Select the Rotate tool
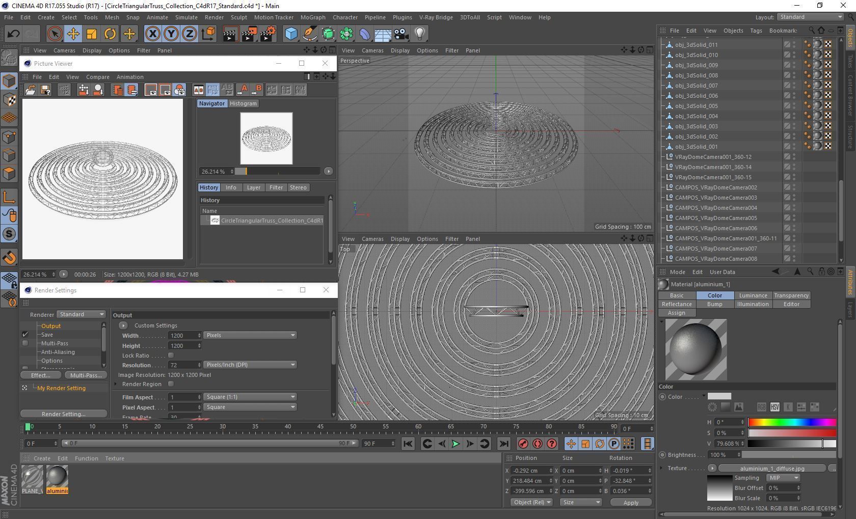856x519 pixels. [x=110, y=34]
